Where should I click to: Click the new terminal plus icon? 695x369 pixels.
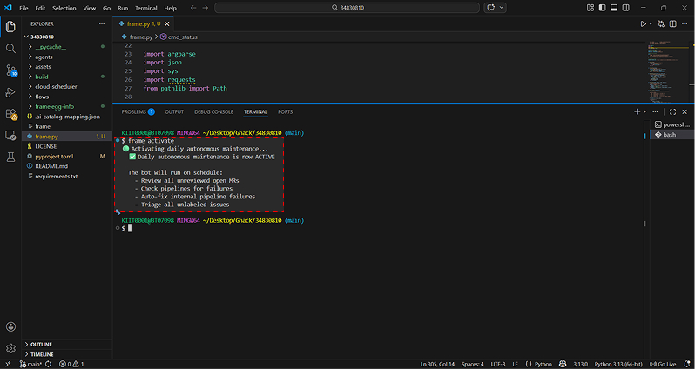click(637, 111)
